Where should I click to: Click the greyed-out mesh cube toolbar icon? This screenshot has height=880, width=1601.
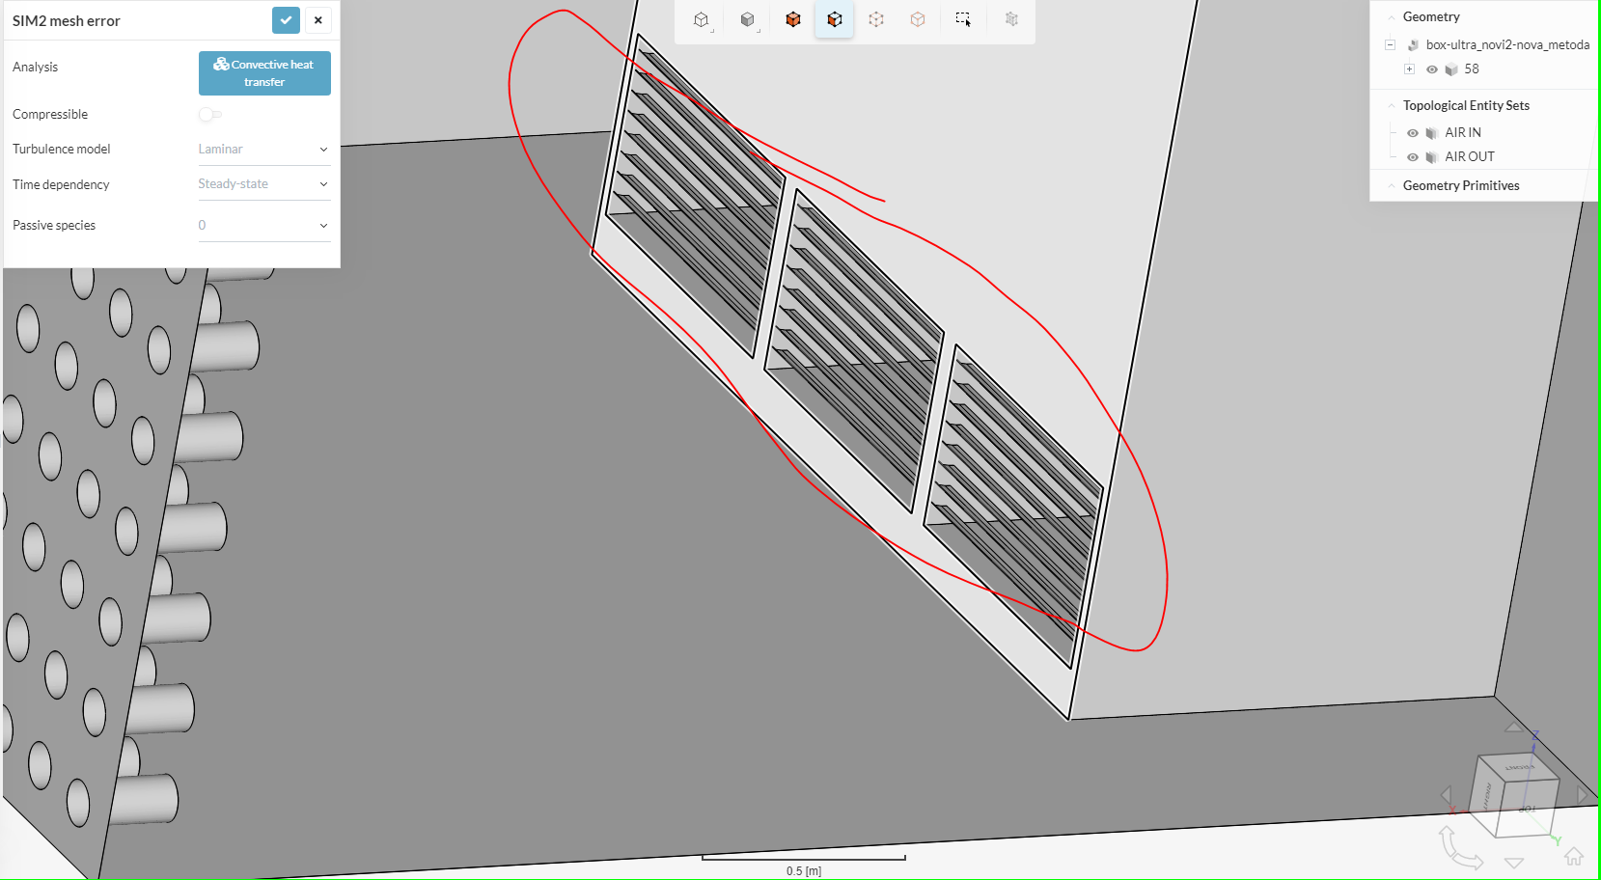click(1011, 19)
